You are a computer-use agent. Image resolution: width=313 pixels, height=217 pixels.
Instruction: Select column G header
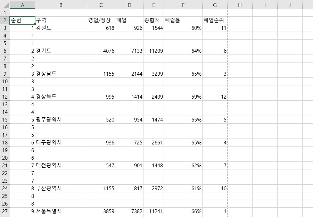coord(215,5)
